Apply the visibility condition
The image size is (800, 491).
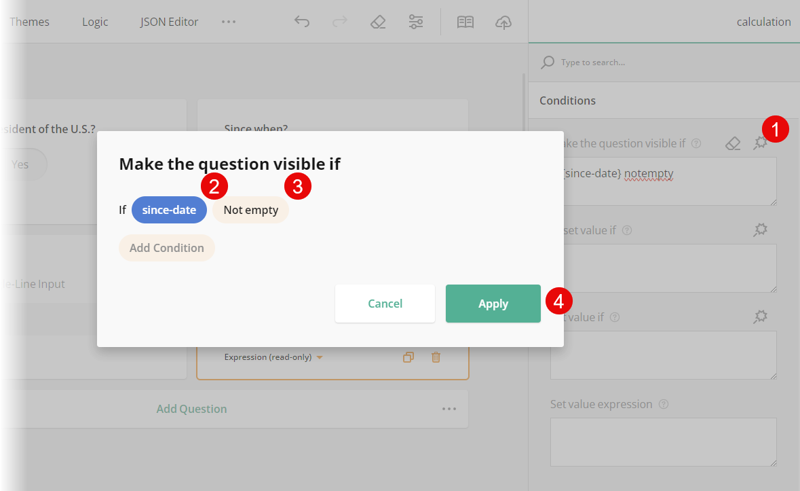click(x=493, y=304)
